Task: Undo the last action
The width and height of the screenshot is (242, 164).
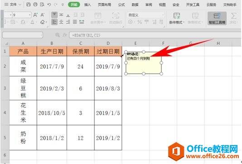Action: [x=49, y=5]
